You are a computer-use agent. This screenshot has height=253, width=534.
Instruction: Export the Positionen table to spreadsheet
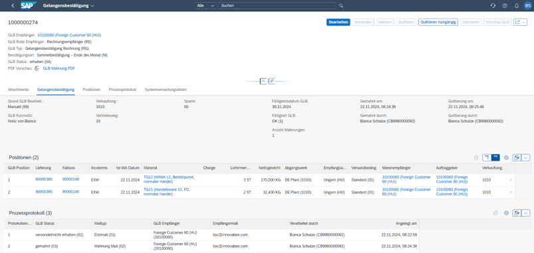click(x=517, y=157)
